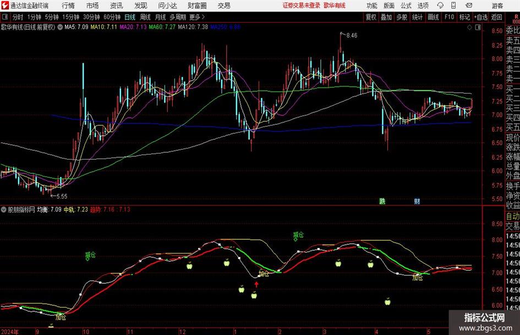Add stock via +自选 button

480,17
